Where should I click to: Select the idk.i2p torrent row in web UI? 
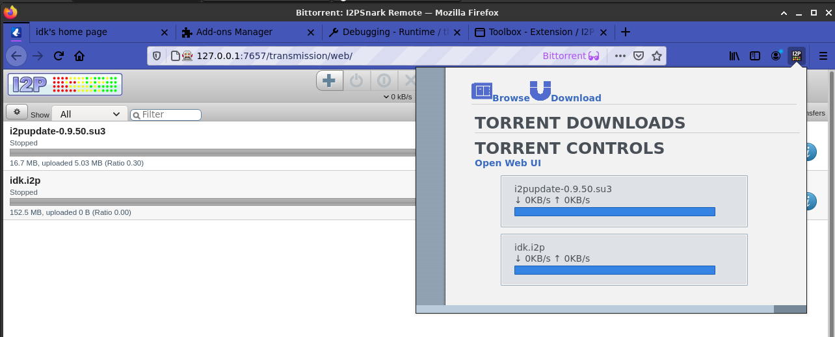pos(209,195)
